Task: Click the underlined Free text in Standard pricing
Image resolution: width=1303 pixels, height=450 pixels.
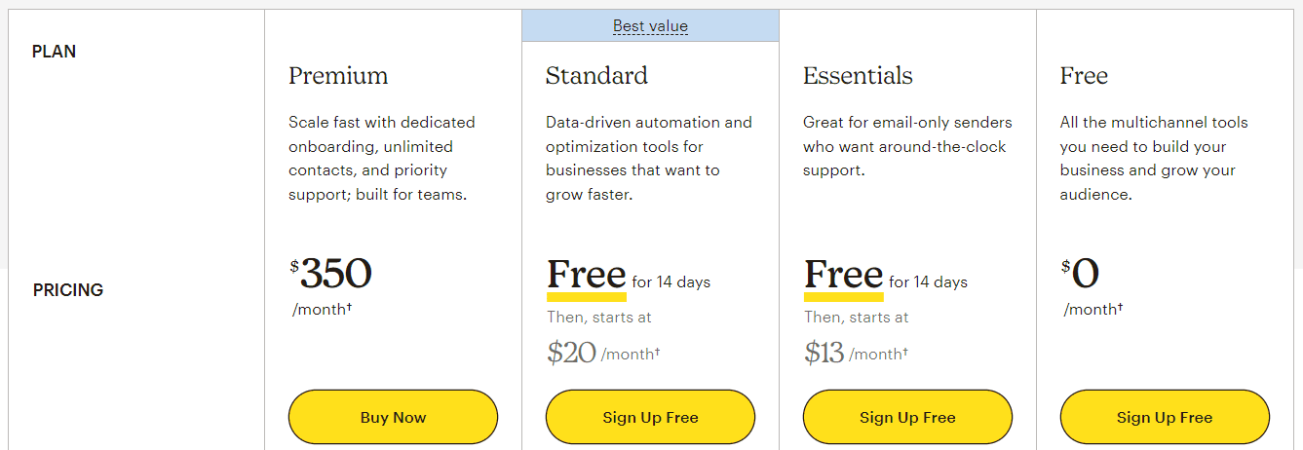Action: pos(587,276)
